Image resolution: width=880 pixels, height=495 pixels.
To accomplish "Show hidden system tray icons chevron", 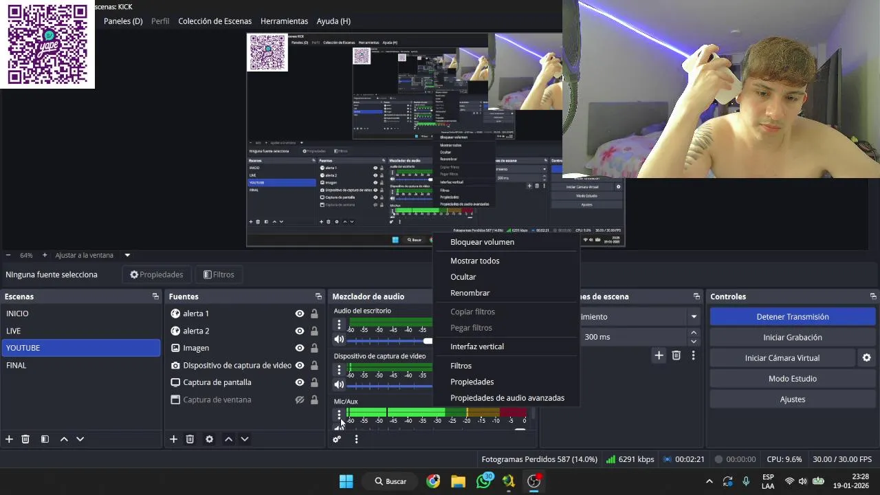I will [709, 481].
